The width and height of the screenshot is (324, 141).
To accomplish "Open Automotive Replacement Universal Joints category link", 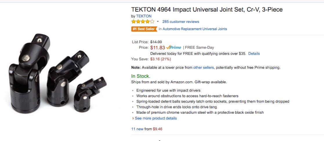I will point(195,29).
